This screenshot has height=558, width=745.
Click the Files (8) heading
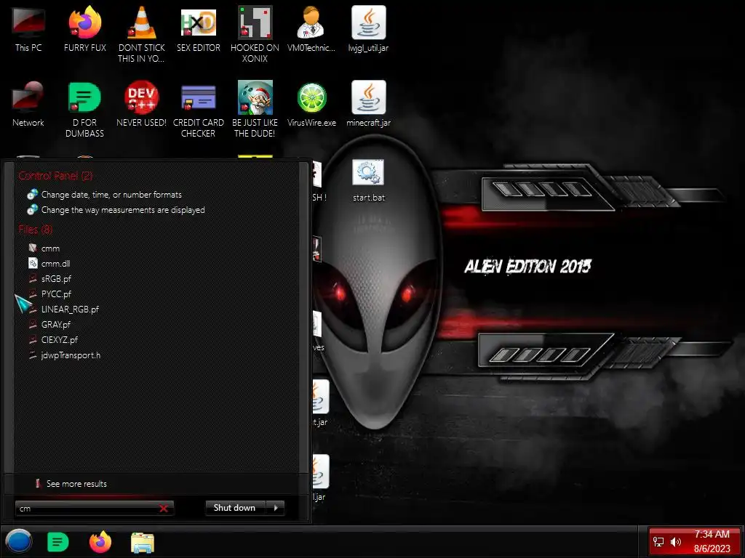click(36, 230)
